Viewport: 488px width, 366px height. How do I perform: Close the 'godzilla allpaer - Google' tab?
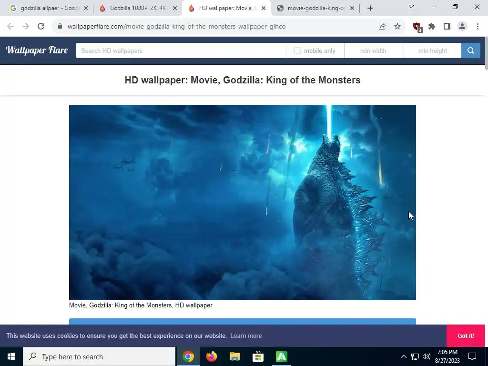[x=86, y=8]
